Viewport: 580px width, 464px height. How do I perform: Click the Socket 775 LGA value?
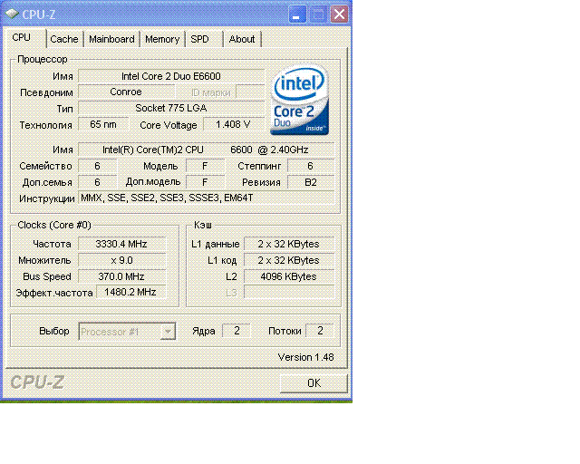171,108
